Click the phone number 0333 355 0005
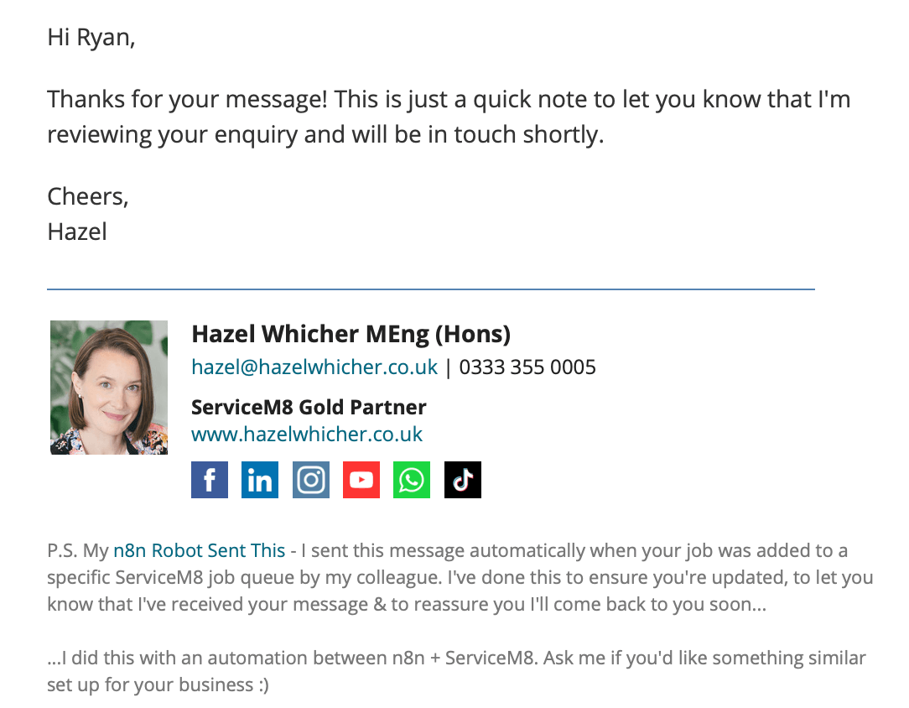The image size is (909, 708). tap(527, 367)
